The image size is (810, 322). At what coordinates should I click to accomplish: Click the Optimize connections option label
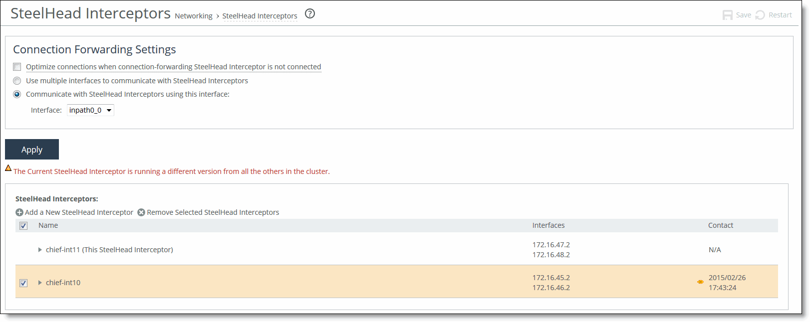pos(174,67)
